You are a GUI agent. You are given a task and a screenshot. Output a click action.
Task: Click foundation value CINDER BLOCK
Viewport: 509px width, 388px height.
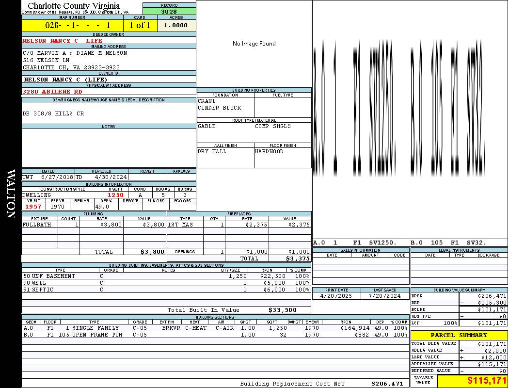220,108
